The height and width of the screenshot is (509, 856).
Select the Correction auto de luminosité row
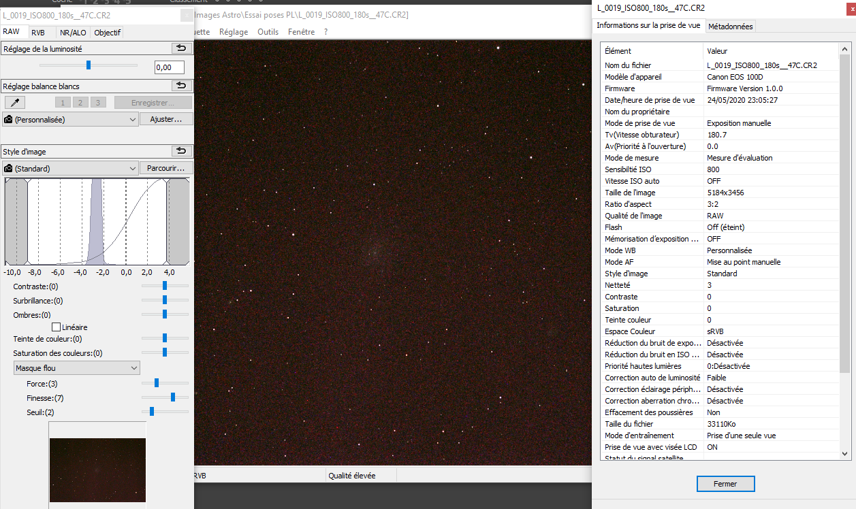[x=720, y=378]
